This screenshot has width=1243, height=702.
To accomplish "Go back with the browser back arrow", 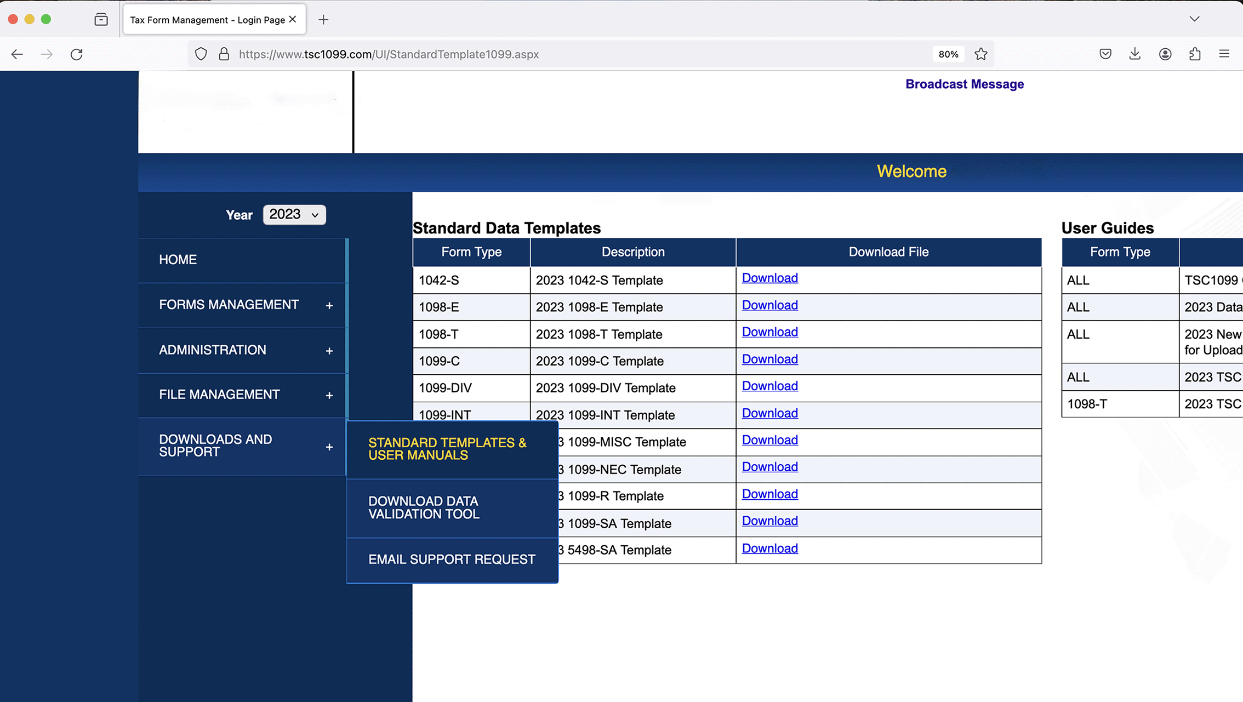I will [17, 54].
